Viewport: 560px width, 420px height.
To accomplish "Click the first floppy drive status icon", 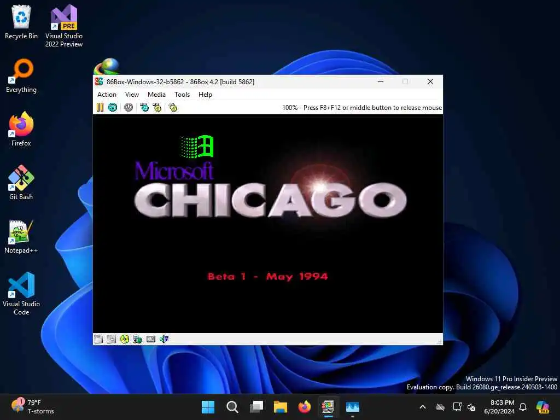I will coord(98,339).
